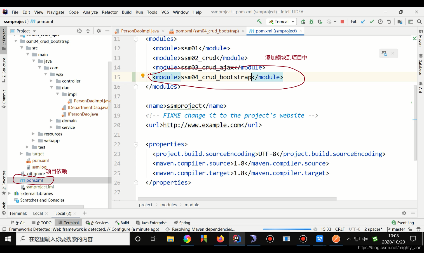Screen dimensions: 424x253
Task: Open the VCS menu
Action: pyautogui.click(x=165, y=12)
